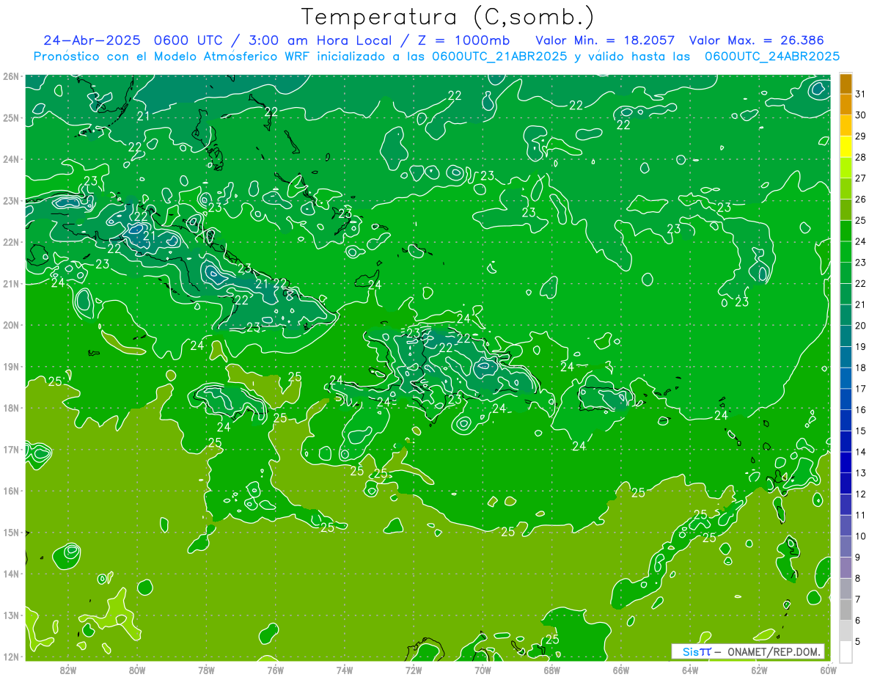Viewport: 880px width, 680px height.
Task: Click the "18N" latitude axis label
Action: 11,408
